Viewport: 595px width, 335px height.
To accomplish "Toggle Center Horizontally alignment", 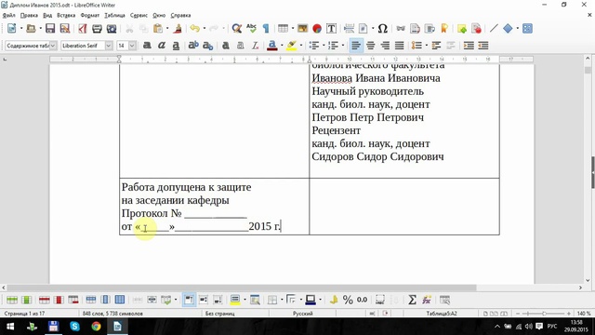I will (x=370, y=46).
